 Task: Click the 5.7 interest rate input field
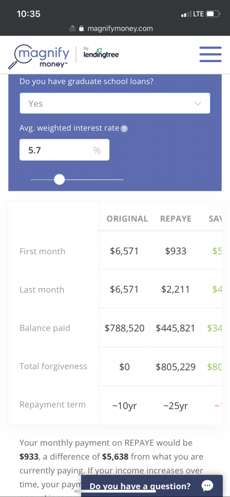(x=65, y=150)
